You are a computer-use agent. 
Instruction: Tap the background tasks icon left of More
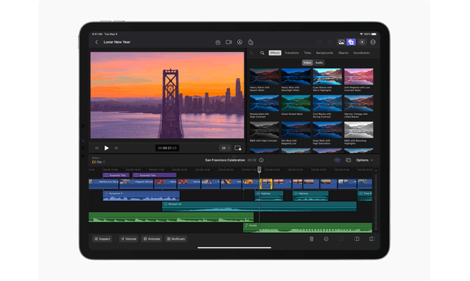[362, 42]
